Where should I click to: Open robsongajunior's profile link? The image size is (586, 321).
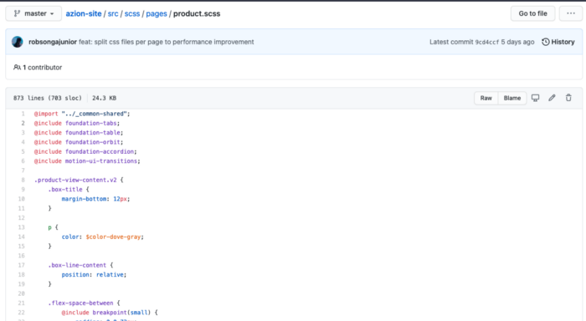pos(53,42)
